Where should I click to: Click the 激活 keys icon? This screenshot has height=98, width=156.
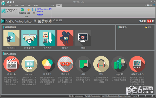pyautogui.click(x=29, y=10)
